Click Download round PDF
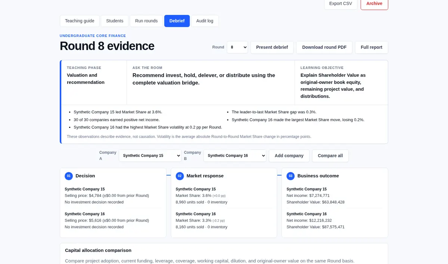The height and width of the screenshot is (264, 448). click(324, 47)
